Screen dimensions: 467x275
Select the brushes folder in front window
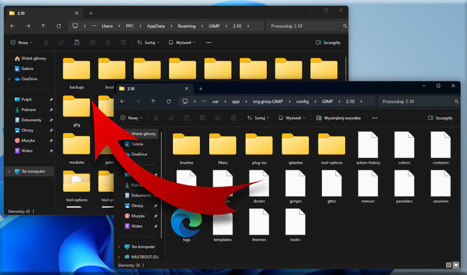pyautogui.click(x=186, y=149)
